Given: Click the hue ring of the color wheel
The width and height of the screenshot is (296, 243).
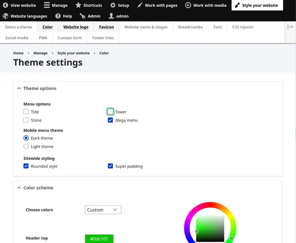Looking at the screenshot, I should pos(210,205).
